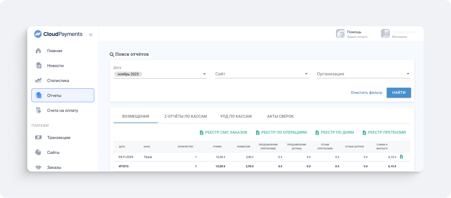Image resolution: width=451 pixels, height=198 pixels.
Task: Download Excel file for 04.11.2025 row
Action: pos(401,157)
